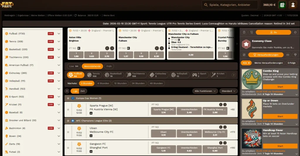300x156 pixels.
Task: Select the Eishockey 2 sport filter
Action: 158,75
